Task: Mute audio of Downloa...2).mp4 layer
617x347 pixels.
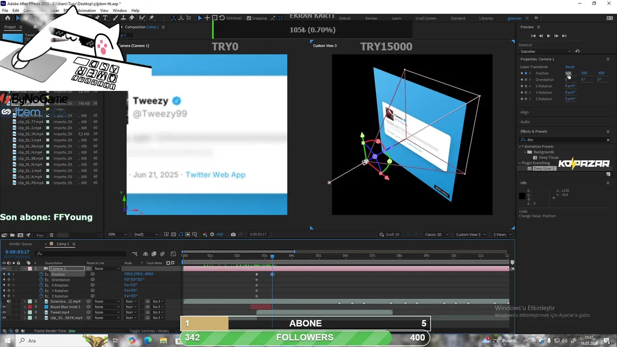Action: [x=9, y=302]
